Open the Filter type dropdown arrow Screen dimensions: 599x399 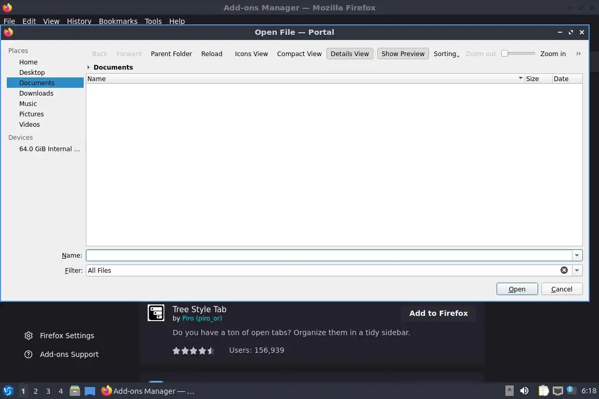click(577, 270)
